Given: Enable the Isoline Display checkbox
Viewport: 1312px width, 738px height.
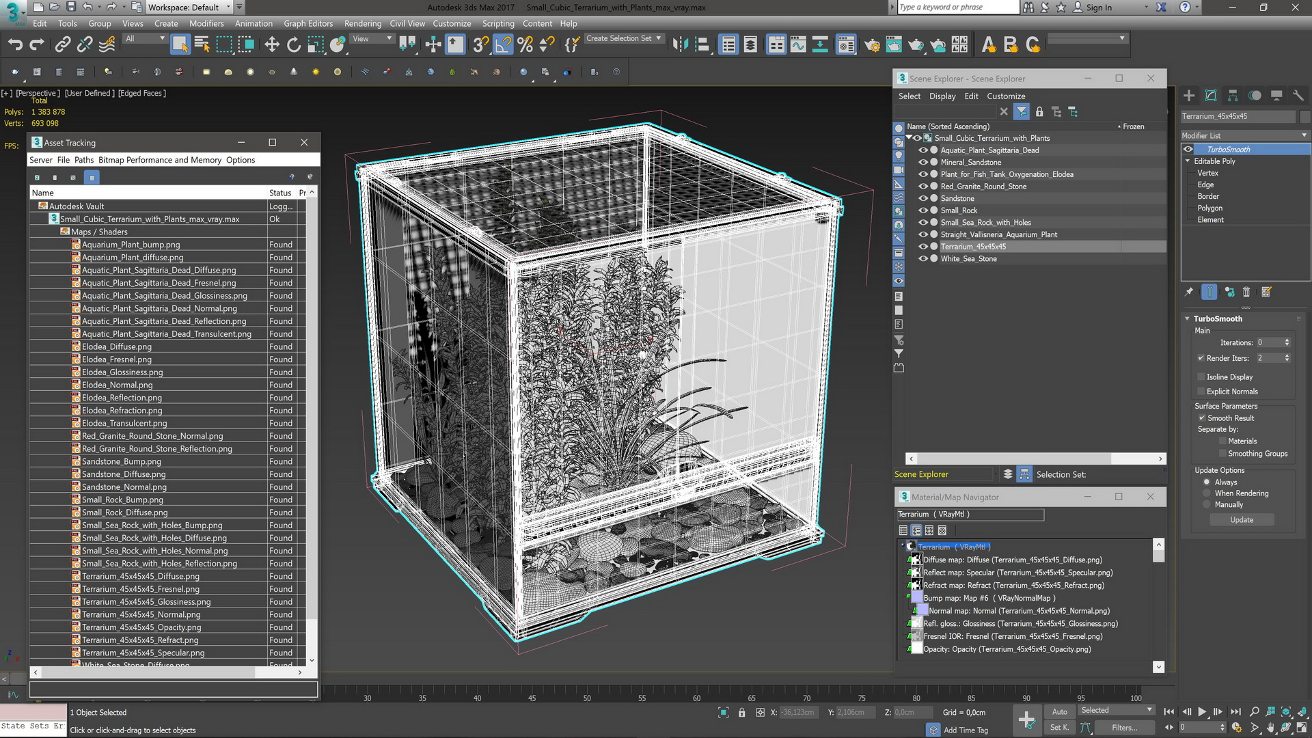Looking at the screenshot, I should click(1201, 377).
